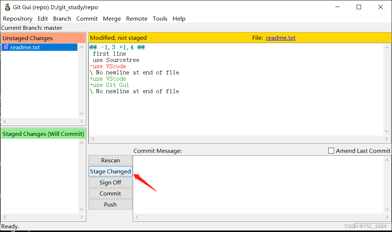Click scroll right arrow under Staged Changes list

pyautogui.click(x=81, y=217)
